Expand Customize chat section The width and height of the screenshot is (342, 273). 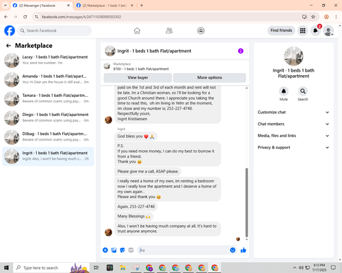[293, 112]
